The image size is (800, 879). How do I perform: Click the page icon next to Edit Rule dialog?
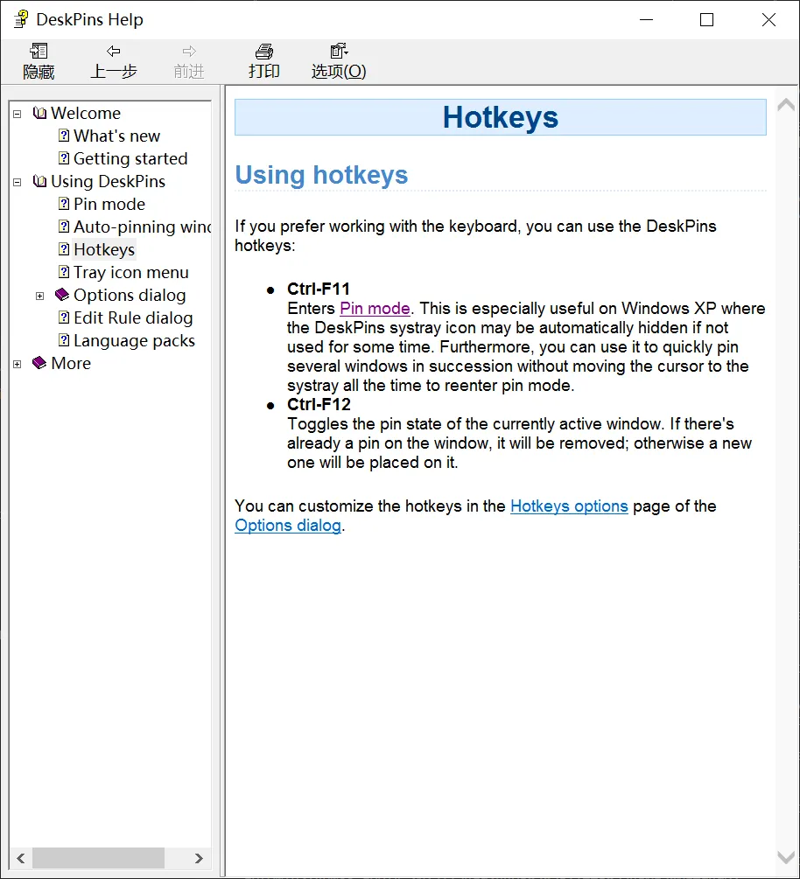(x=64, y=317)
